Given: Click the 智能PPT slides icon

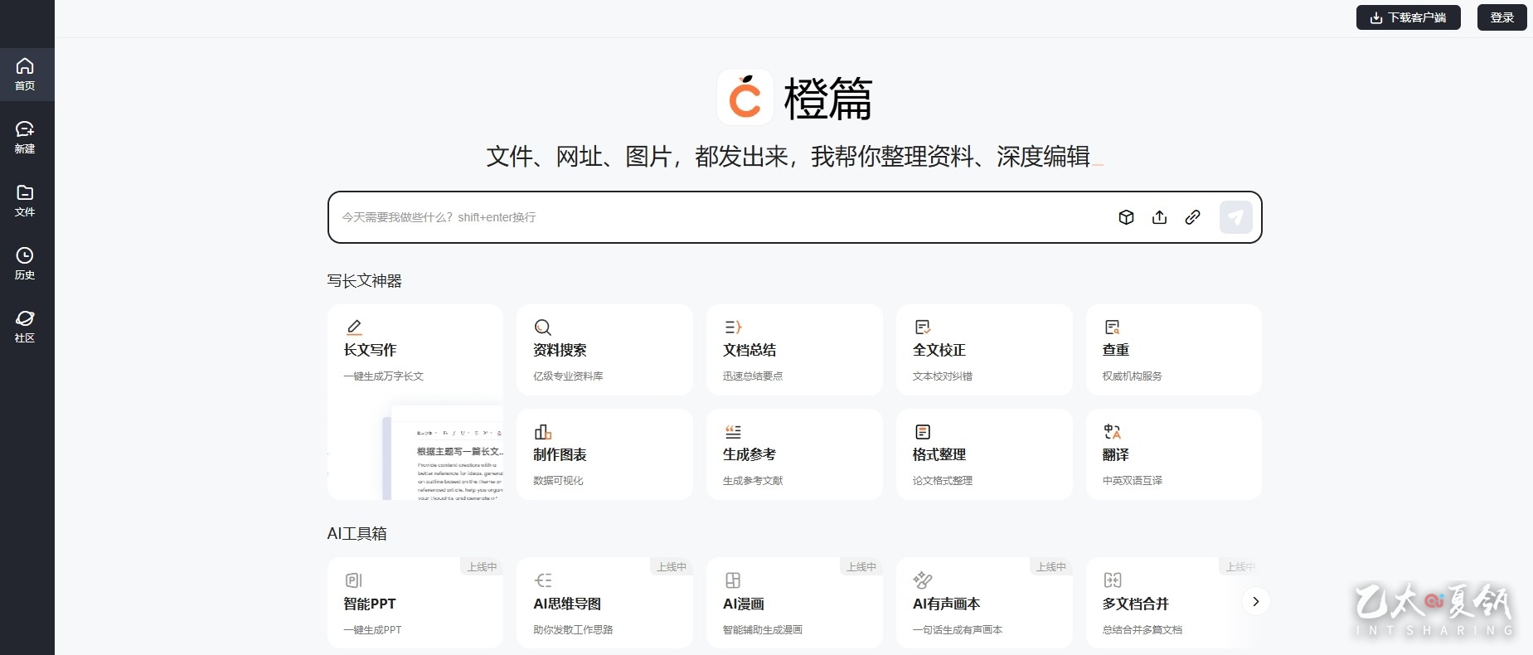Looking at the screenshot, I should coord(354,580).
